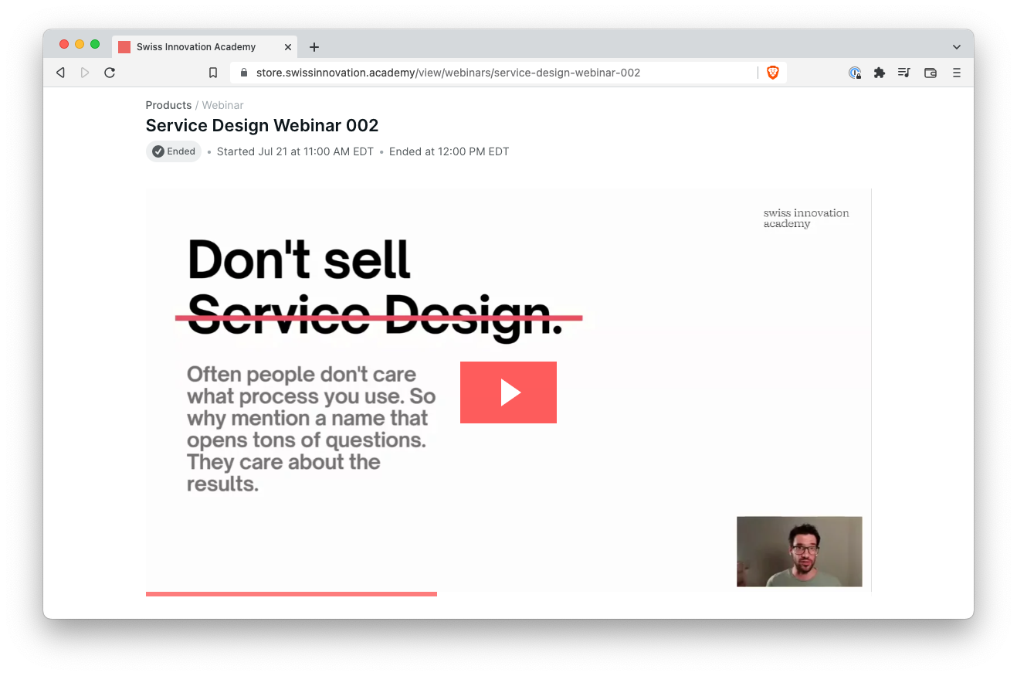Open the Brave Wallet icon
The height and width of the screenshot is (676, 1017).
931,73
